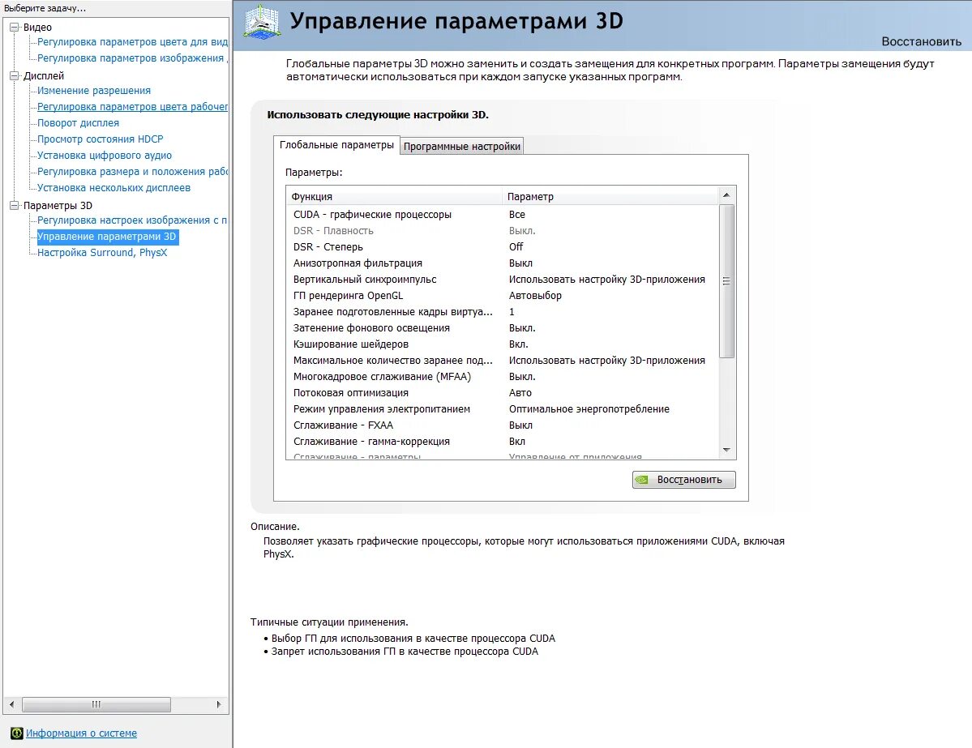This screenshot has height=748, width=972.
Task: Click the Восстановить button below the list
Action: click(x=684, y=480)
